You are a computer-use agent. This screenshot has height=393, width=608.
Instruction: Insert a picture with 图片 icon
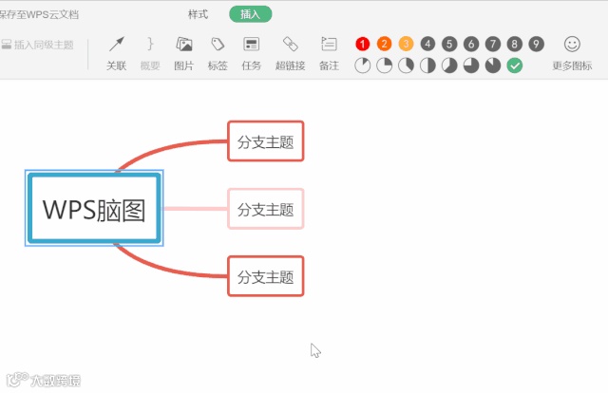click(x=183, y=53)
